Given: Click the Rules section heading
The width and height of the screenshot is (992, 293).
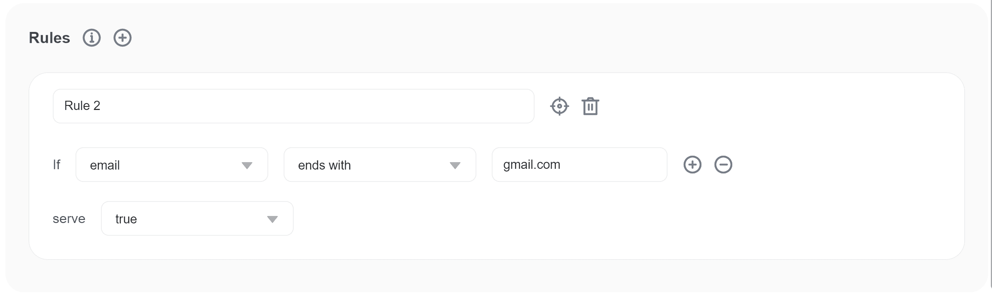Looking at the screenshot, I should click(49, 38).
